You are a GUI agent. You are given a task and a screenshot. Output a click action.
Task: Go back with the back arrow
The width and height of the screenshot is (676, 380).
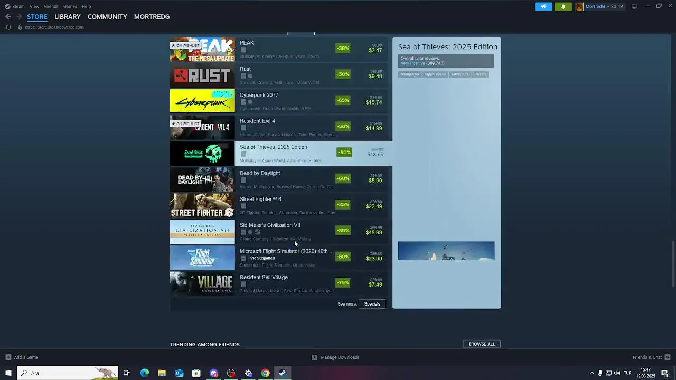(8, 17)
